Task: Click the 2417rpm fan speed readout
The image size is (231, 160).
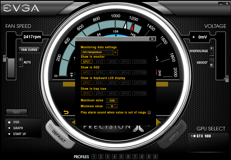Action: pyautogui.click(x=32, y=37)
